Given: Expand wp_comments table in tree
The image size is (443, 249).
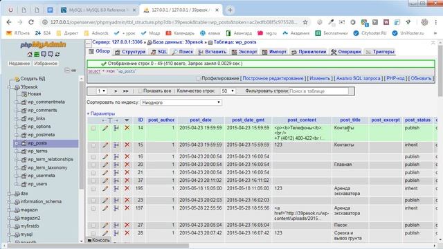Looking at the screenshot, I should click(x=17, y=111).
